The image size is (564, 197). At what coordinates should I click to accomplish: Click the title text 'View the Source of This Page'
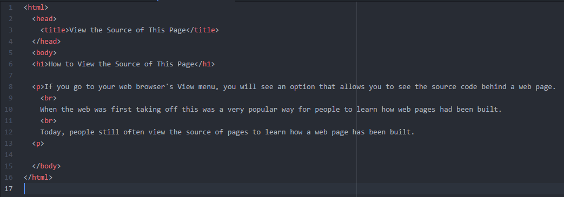pos(128,30)
